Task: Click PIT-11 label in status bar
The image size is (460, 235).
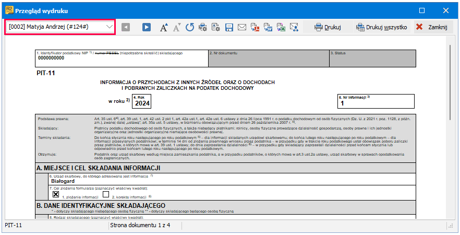Action: coord(14,225)
